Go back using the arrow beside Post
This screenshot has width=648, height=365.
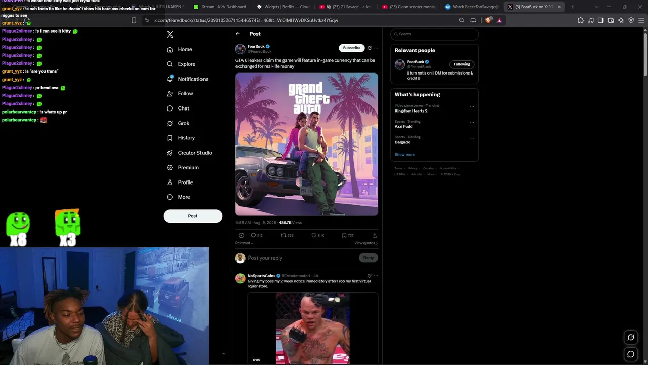(238, 34)
